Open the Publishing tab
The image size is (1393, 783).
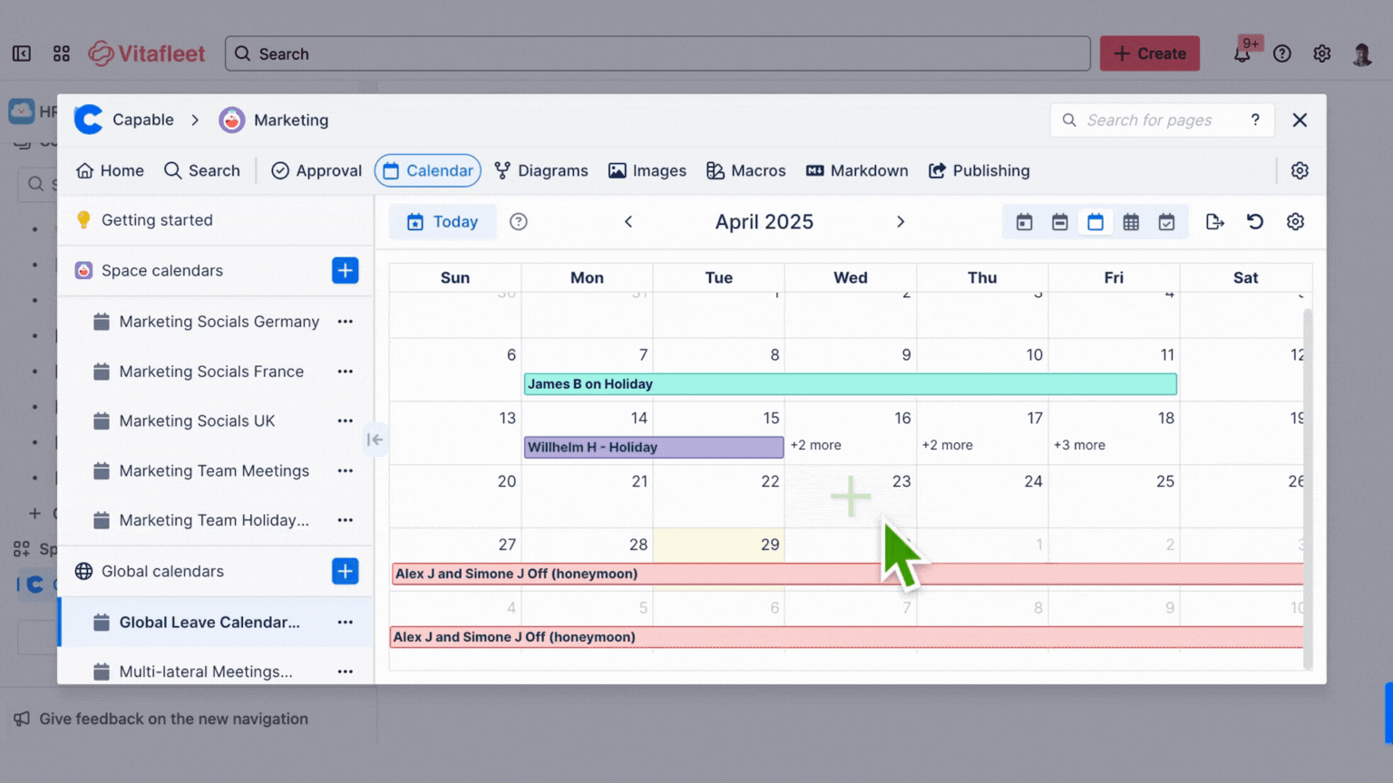click(979, 170)
